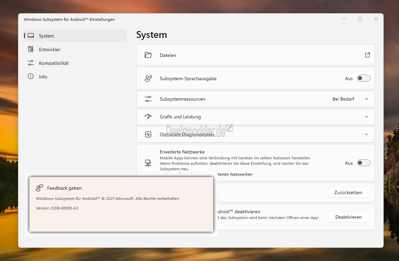Enable the Subsystem-Sprachausgabe toggle
This screenshot has height=261, width=399.
(363, 78)
